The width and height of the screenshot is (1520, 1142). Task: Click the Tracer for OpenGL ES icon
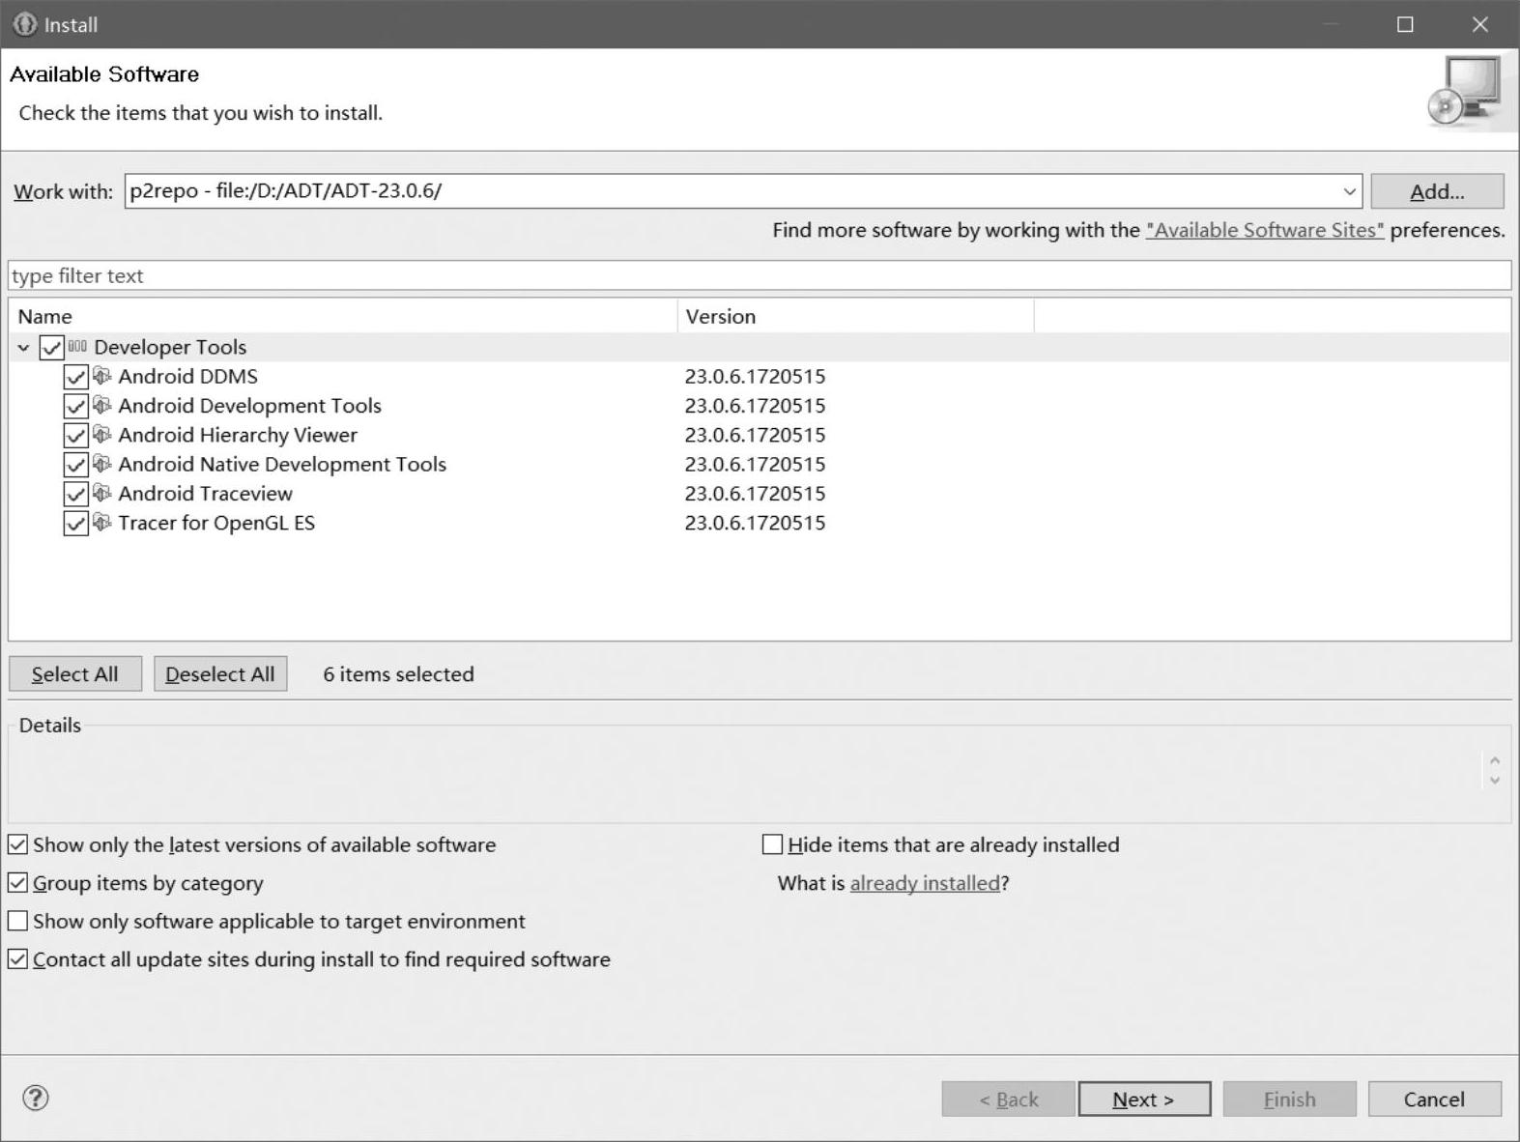(102, 523)
